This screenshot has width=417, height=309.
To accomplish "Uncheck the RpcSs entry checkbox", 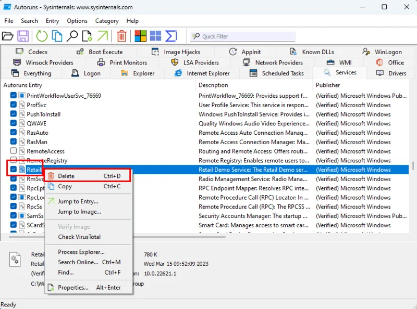I will click(x=14, y=207).
